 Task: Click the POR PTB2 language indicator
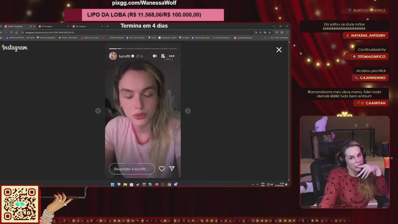[x=263, y=184]
